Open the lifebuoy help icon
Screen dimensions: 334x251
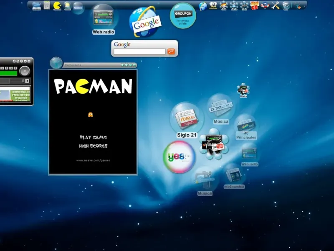pyautogui.click(x=265, y=5)
